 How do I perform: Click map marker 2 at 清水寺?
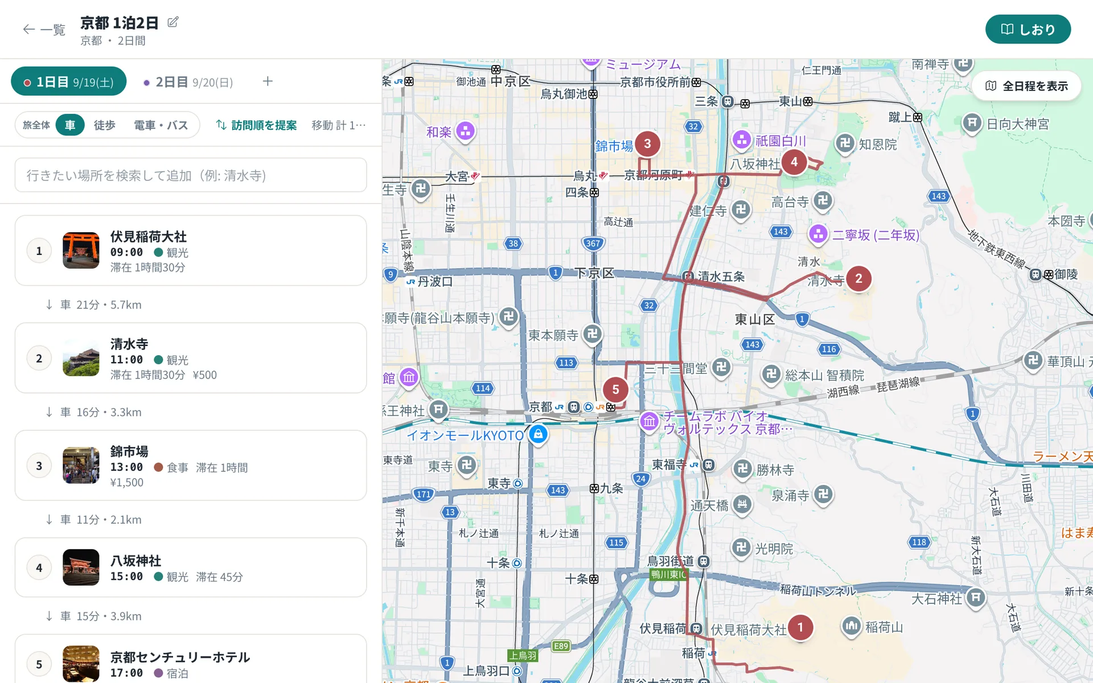tap(858, 278)
